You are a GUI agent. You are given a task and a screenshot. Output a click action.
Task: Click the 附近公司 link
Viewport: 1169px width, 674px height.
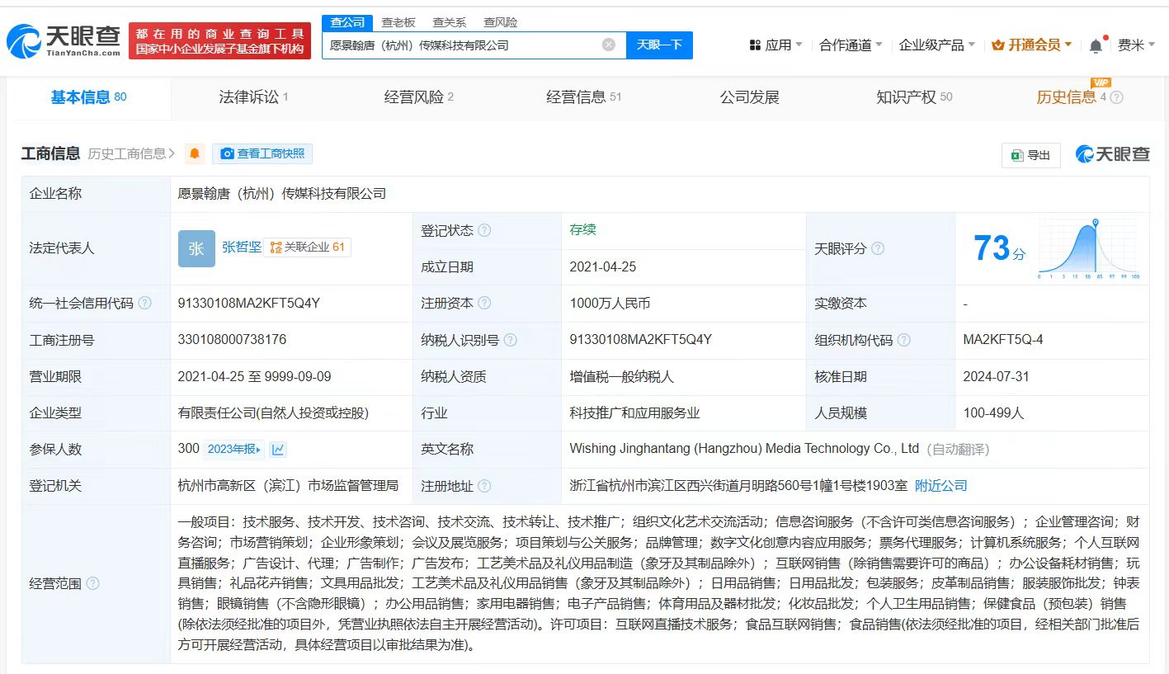point(941,486)
